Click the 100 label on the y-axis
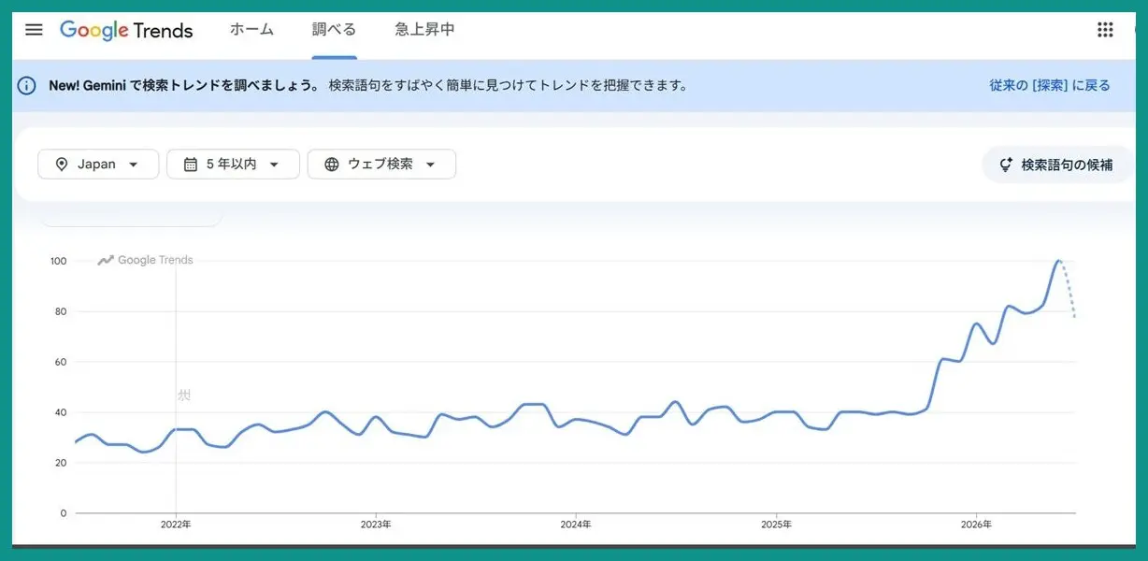The image size is (1148, 561). (58, 261)
